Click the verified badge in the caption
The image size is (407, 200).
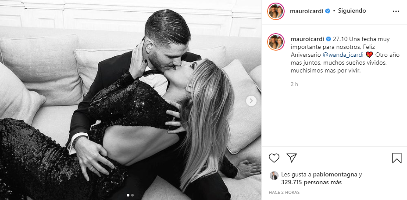tap(327, 39)
